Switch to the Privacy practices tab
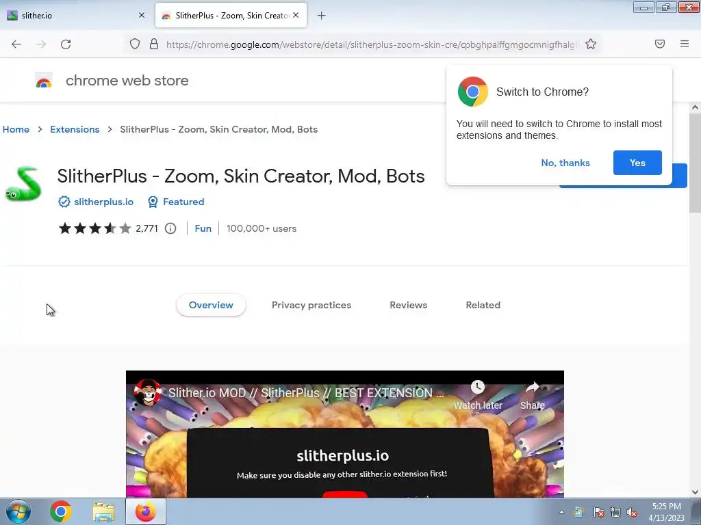The image size is (701, 525). pyautogui.click(x=311, y=305)
